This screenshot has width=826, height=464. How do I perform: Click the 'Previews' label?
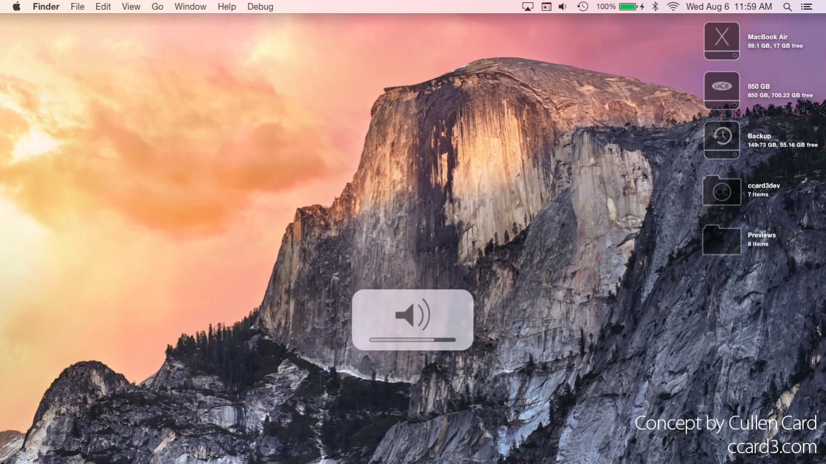pyautogui.click(x=762, y=235)
